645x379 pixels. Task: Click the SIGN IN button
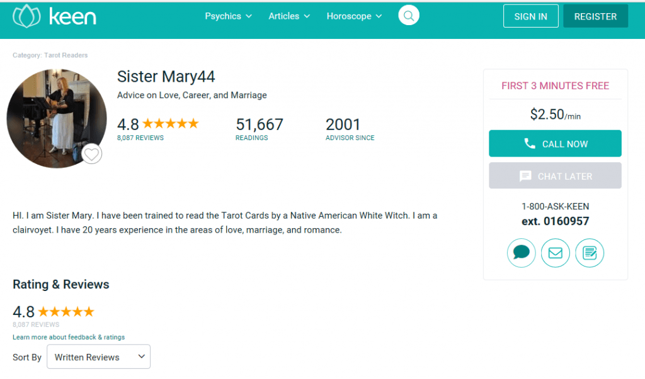tap(530, 16)
